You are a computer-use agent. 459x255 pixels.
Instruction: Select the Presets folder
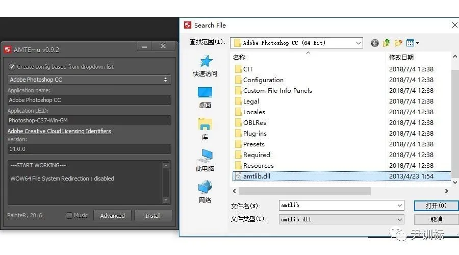[x=254, y=144]
